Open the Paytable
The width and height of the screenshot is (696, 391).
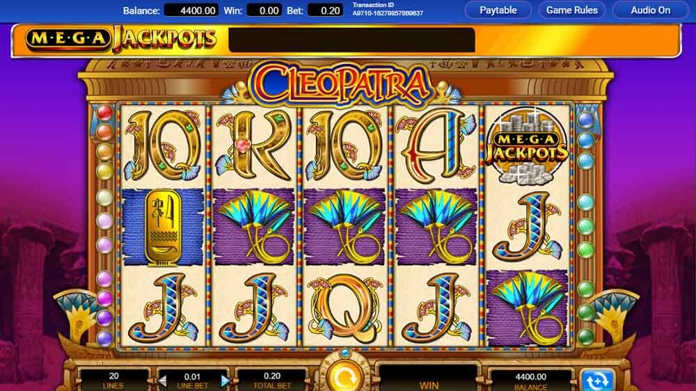pyautogui.click(x=498, y=10)
